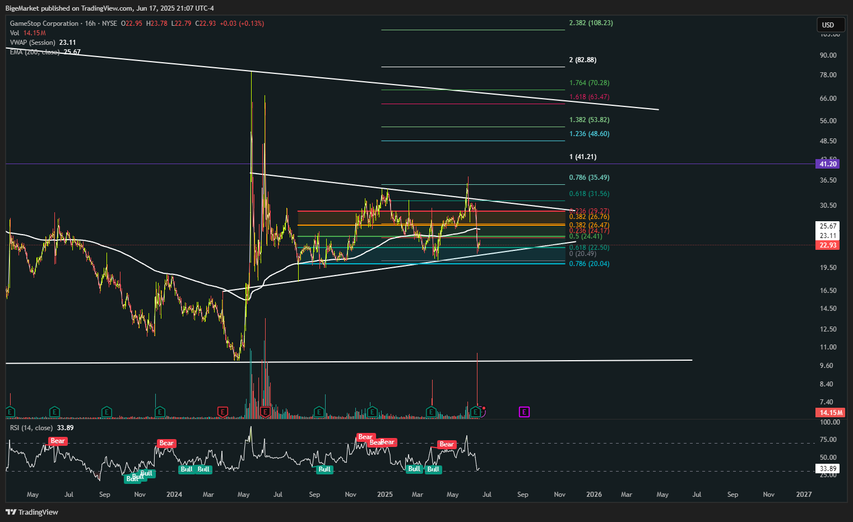Click RSI Bear label near June 2023
Viewport: 853px width, 522px height.
[x=58, y=441]
